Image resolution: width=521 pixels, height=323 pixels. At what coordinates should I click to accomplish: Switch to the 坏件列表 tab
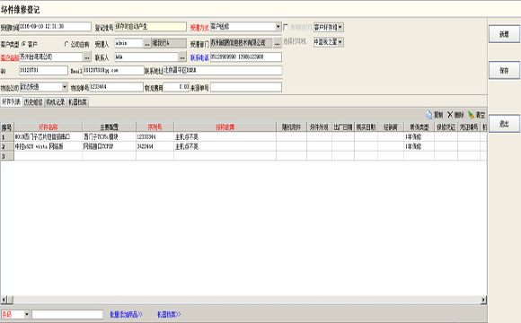click(x=12, y=101)
